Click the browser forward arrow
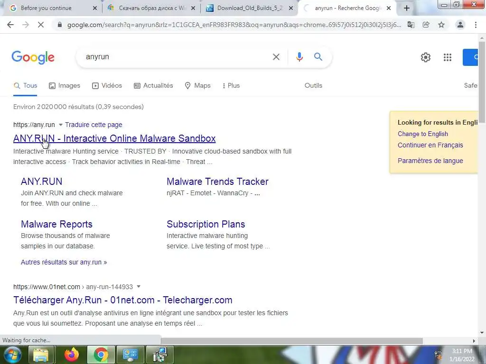The height and width of the screenshot is (364, 486). pos(26,25)
